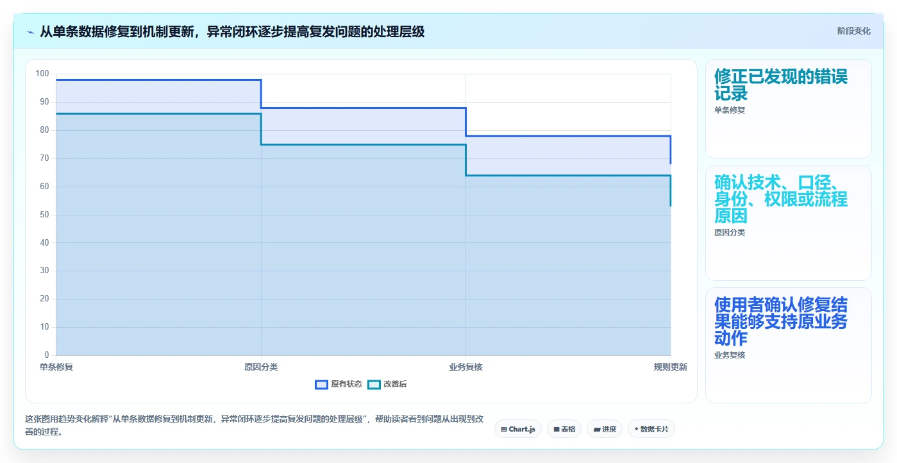
Task: Click the Chart.js tag
Action: coord(518,429)
